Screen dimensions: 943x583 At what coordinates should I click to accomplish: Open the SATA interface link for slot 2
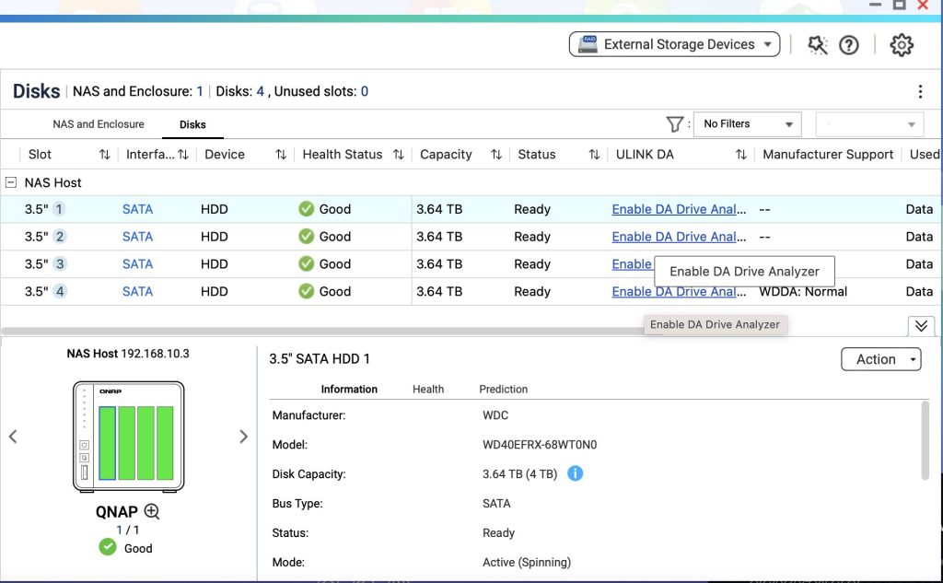pyautogui.click(x=137, y=237)
